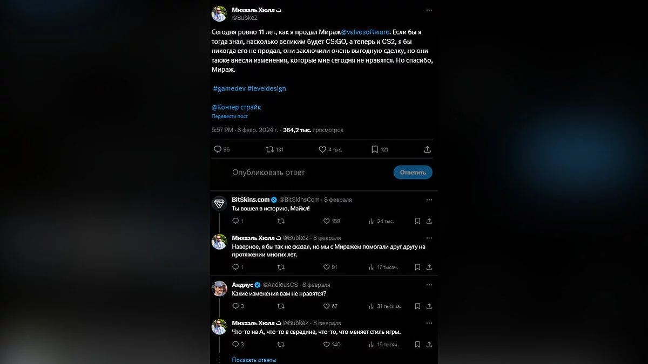Screen dimensions: 648x364
Task: Share the main post via share icon
Action: click(x=428, y=149)
